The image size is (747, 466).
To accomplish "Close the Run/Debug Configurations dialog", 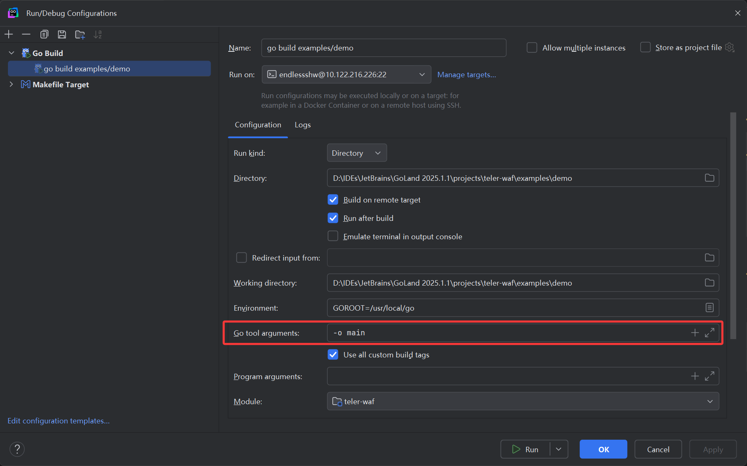I will [738, 13].
